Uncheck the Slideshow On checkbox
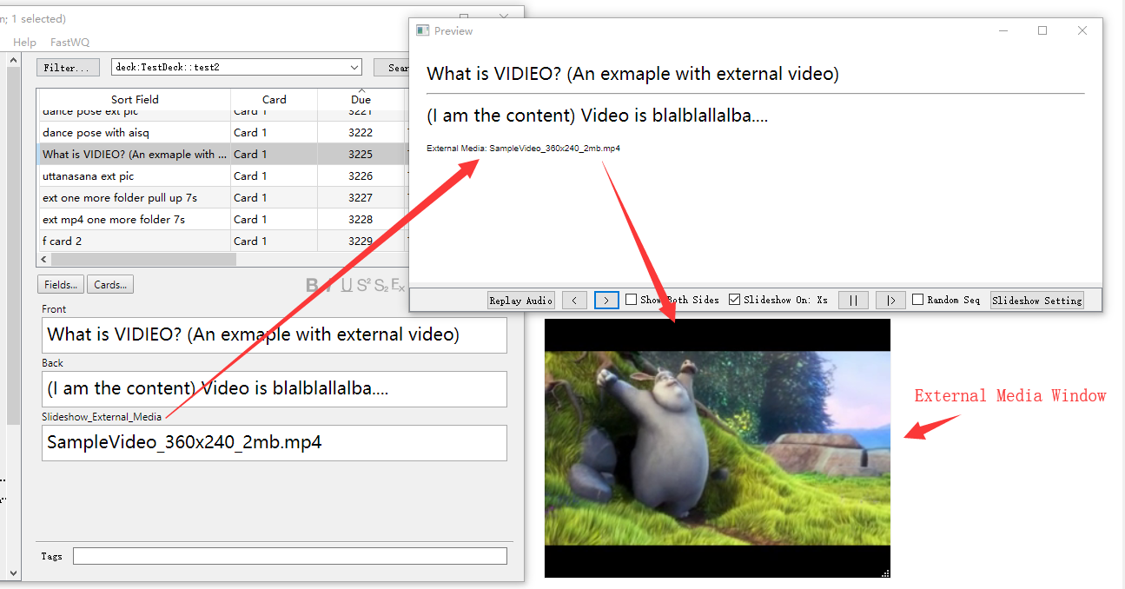 coord(735,300)
